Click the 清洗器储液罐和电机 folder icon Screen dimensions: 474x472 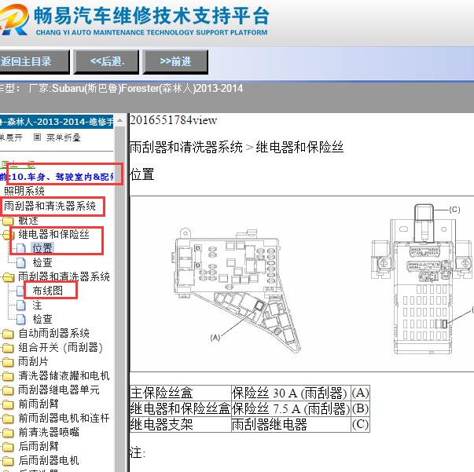[x=8, y=376]
